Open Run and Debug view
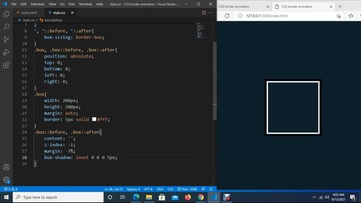The height and width of the screenshot is (203, 361). click(6, 52)
